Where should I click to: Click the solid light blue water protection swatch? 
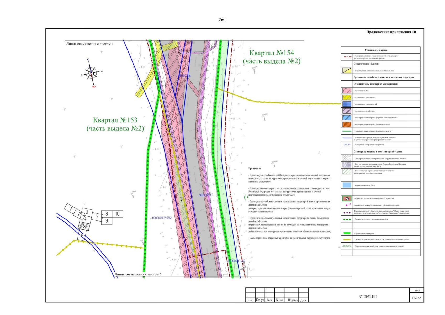(347, 185)
